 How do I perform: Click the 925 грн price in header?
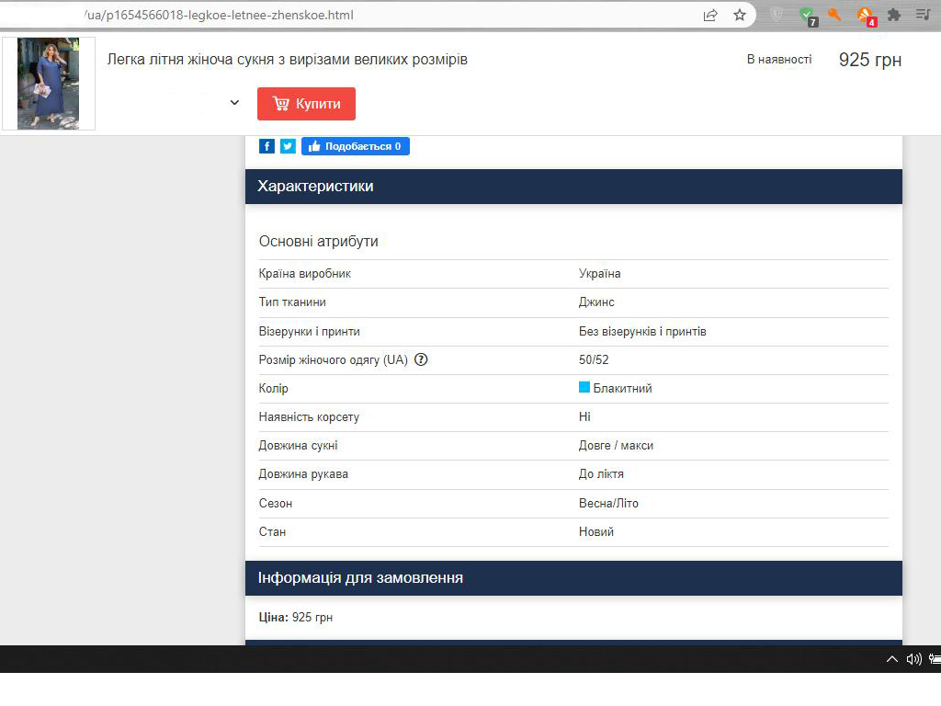coord(870,60)
